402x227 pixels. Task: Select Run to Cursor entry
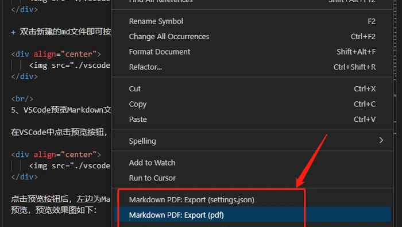(252, 178)
